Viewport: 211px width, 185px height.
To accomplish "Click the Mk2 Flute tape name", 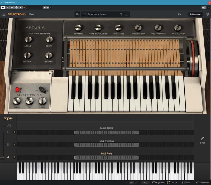I will click(x=107, y=154).
